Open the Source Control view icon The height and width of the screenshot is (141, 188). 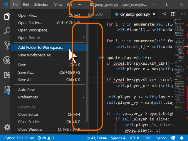tap(7, 46)
